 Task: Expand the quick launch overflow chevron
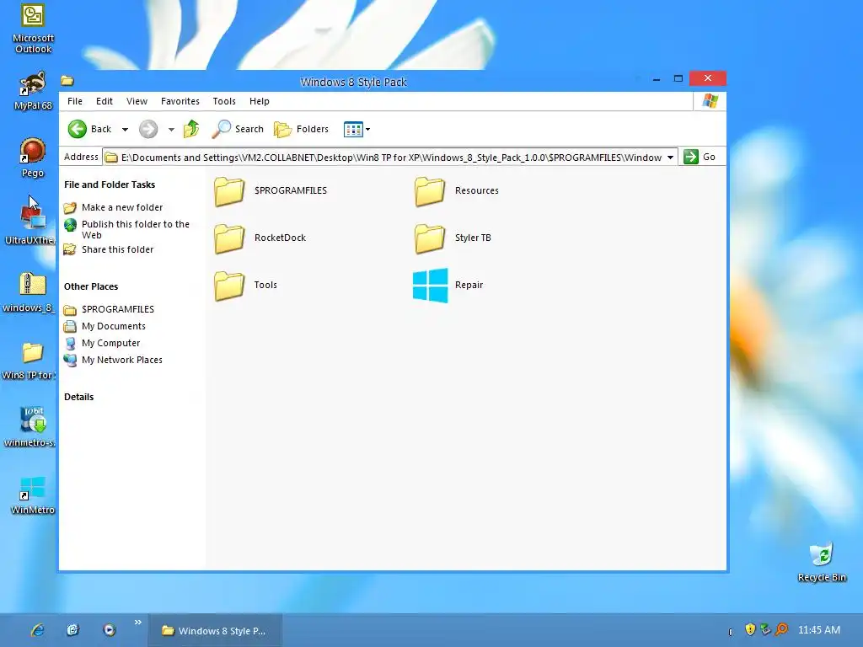[137, 623]
